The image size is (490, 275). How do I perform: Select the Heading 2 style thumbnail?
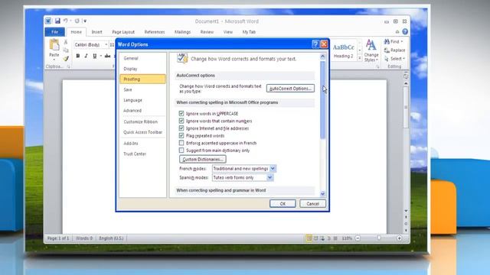344,50
